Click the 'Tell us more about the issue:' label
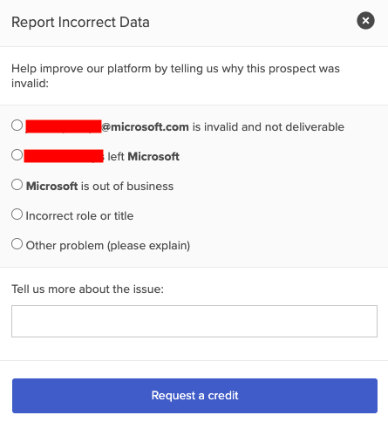Screen dimensions: 388x422 click(87, 289)
